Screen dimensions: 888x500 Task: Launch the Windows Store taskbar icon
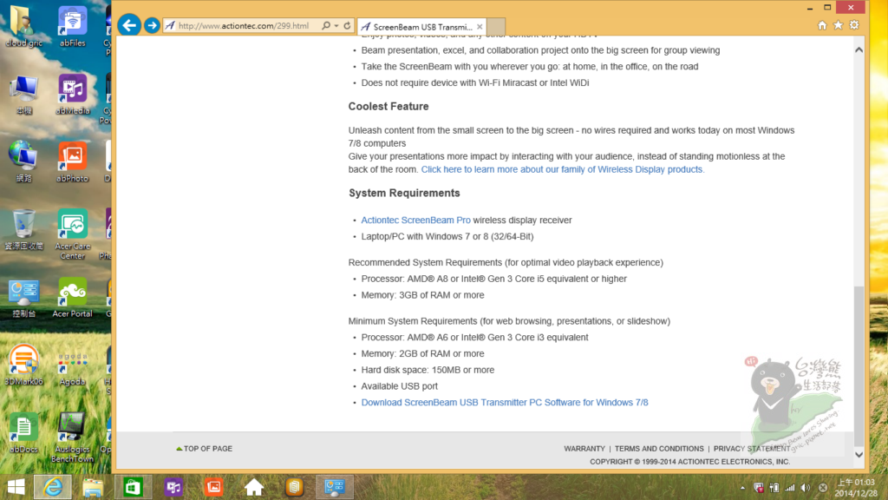coord(133,487)
